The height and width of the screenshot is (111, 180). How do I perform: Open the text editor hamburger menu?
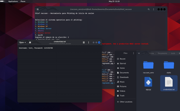[84, 43]
